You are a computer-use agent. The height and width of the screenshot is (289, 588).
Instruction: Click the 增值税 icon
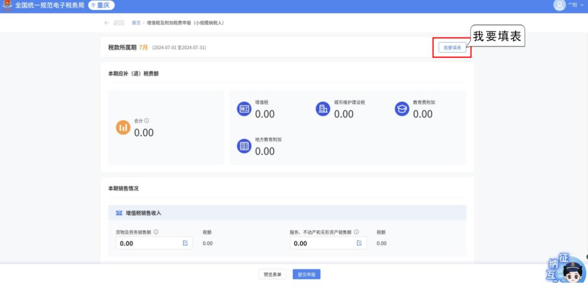point(244,109)
